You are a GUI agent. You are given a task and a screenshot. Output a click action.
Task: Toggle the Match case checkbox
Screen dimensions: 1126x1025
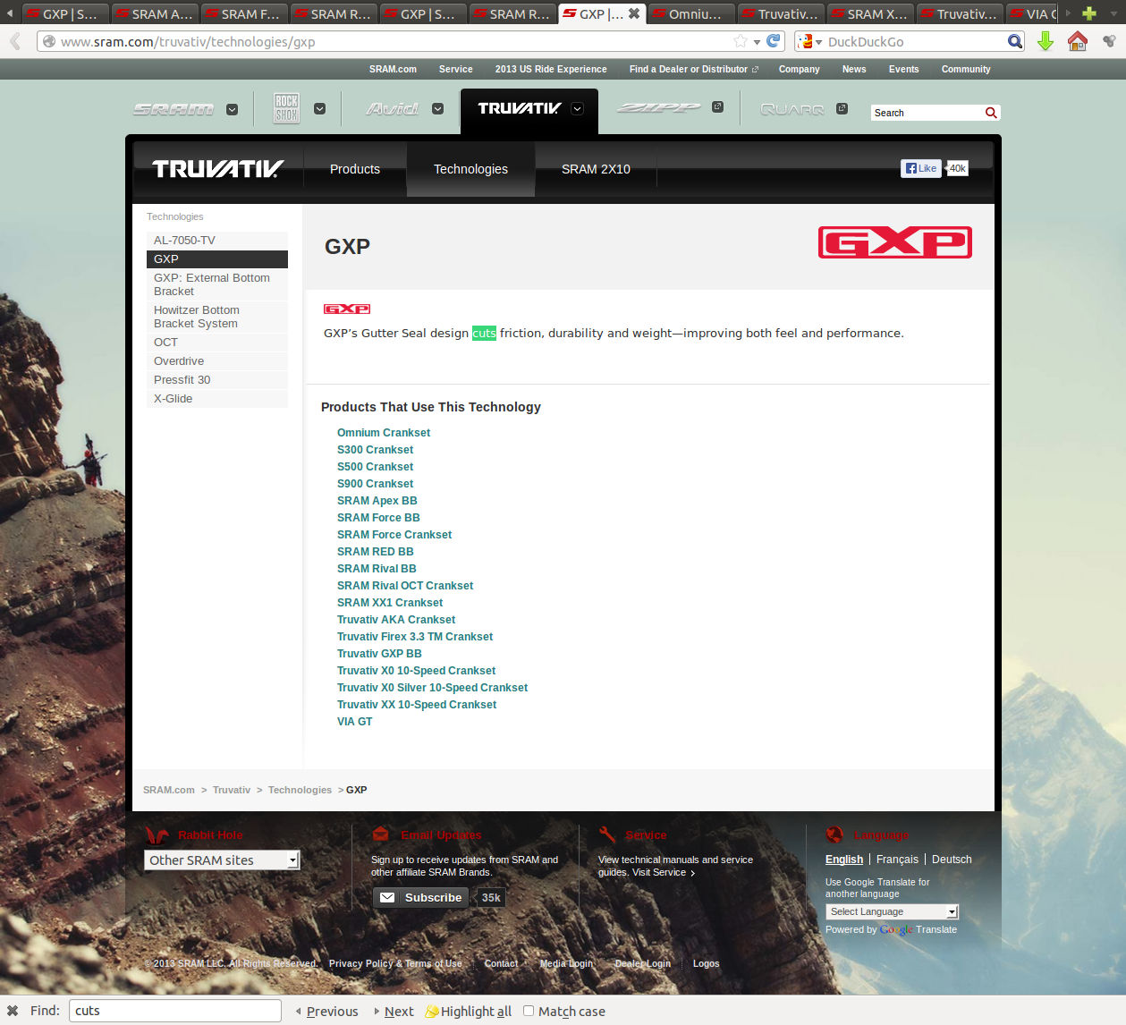click(529, 1011)
